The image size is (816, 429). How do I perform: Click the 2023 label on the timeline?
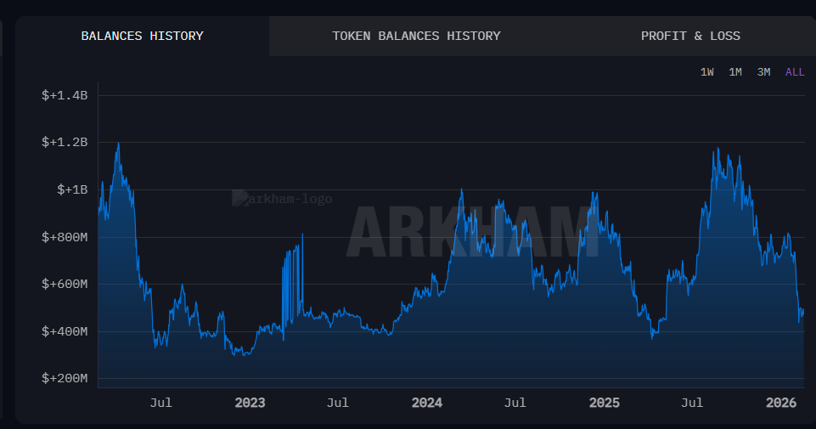coord(250,403)
